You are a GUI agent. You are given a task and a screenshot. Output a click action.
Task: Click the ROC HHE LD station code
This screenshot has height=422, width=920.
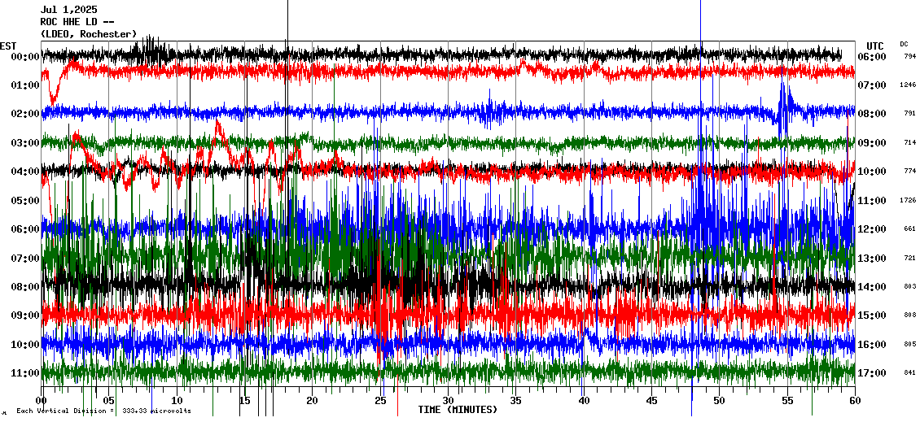[x=81, y=22]
